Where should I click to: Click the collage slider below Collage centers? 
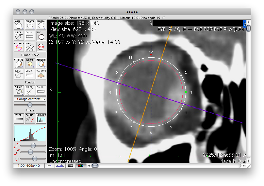coord(30,105)
